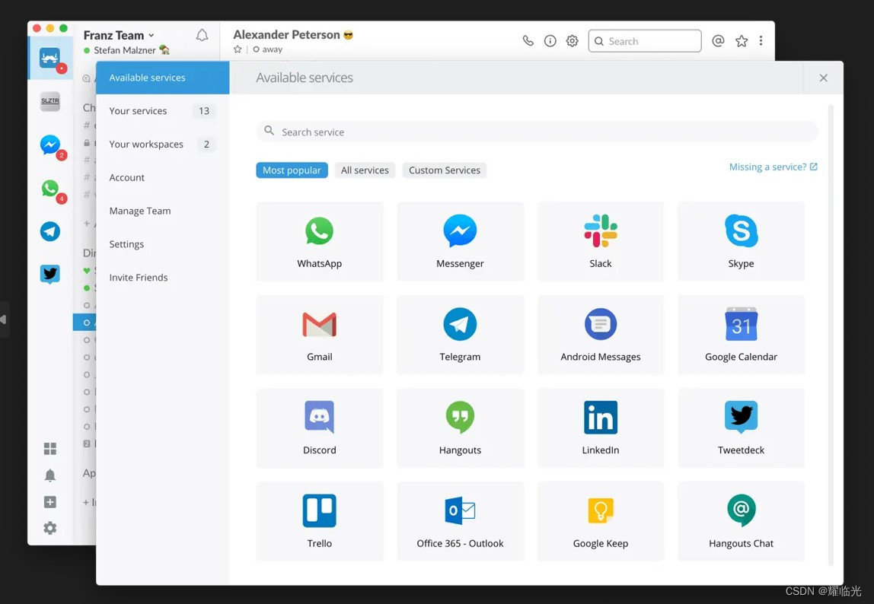This screenshot has width=874, height=604.
Task: Show starred items in header
Action: pos(742,40)
